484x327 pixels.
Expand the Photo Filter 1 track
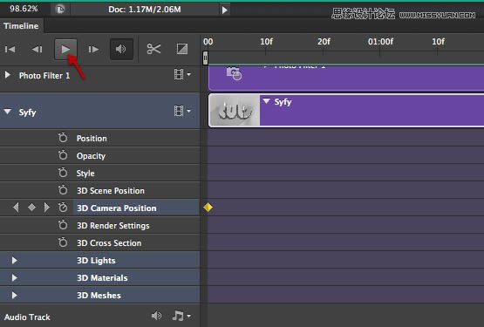7,75
